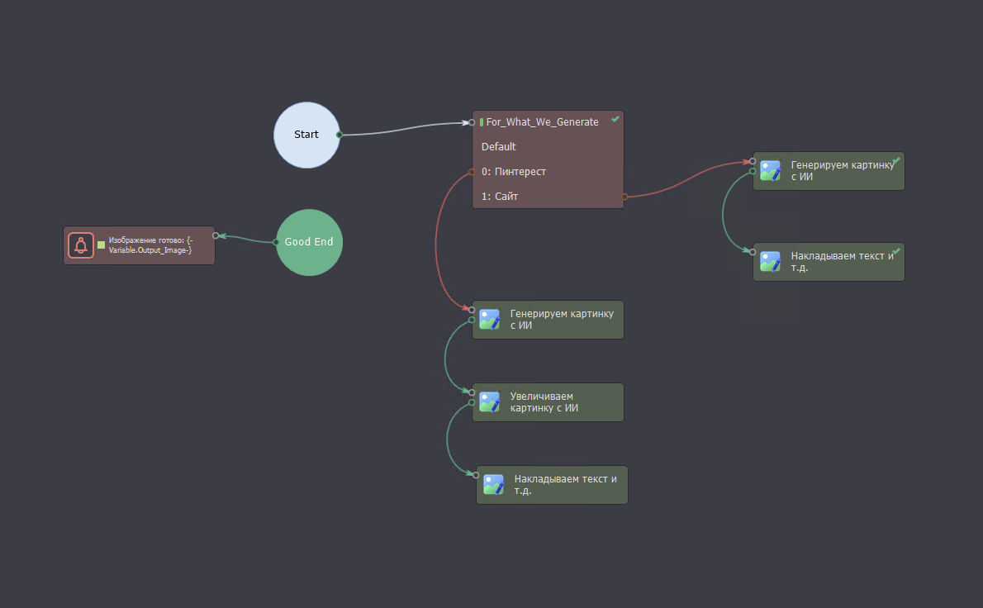Select the label of the checkmarked 'Накладываем текст и т.д.' block
983x608 pixels.
842,261
